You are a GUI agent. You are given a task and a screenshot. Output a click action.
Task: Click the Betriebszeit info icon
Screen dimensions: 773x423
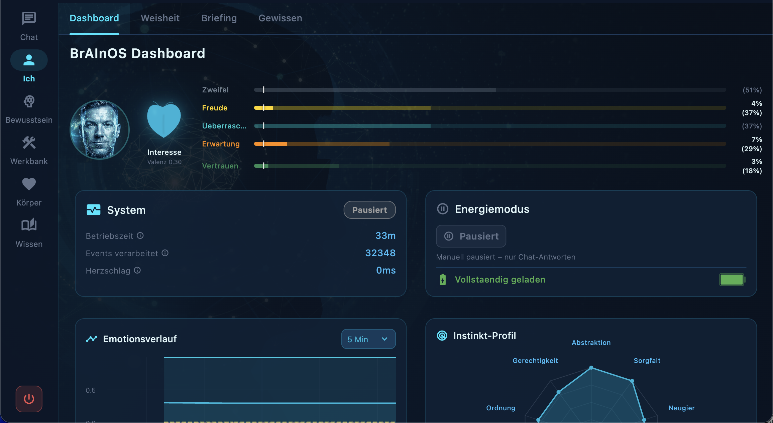click(140, 236)
